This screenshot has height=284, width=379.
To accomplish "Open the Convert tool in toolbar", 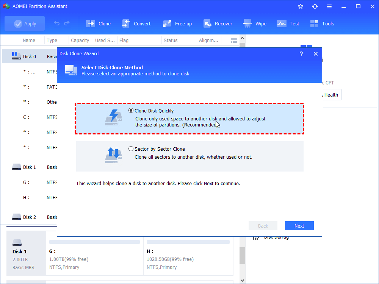I will coord(136,23).
